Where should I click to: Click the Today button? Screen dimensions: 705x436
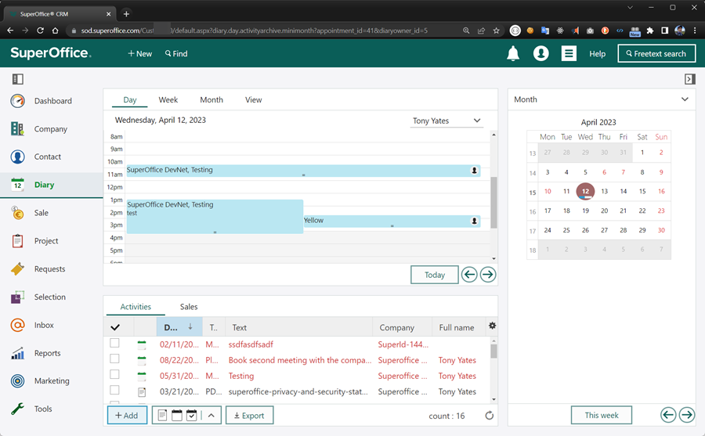tap(434, 275)
